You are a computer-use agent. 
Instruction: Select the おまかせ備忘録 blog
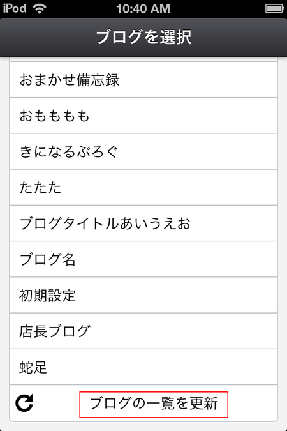click(143, 79)
